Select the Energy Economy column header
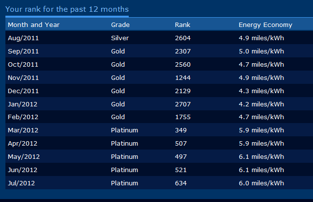 pos(265,25)
